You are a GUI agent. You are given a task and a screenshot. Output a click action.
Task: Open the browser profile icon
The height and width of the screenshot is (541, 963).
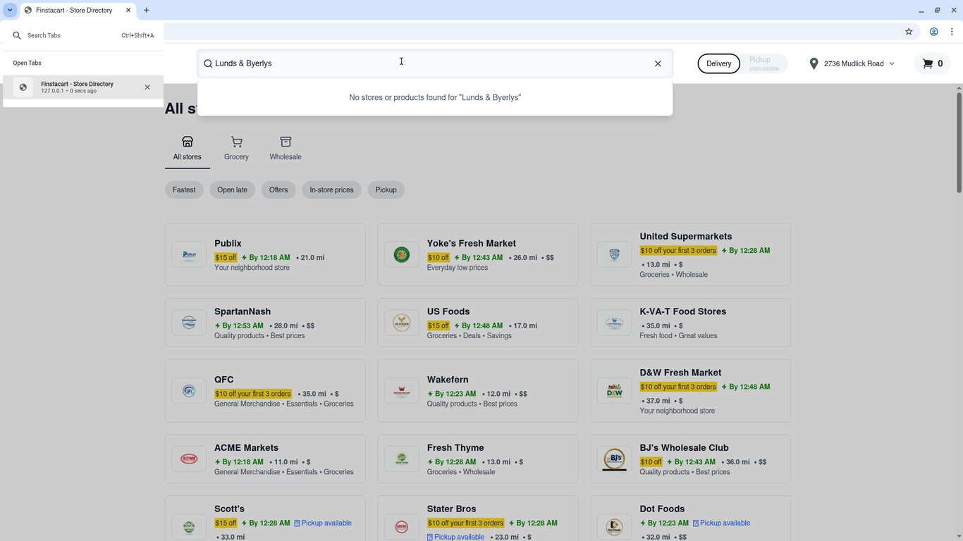[933, 32]
